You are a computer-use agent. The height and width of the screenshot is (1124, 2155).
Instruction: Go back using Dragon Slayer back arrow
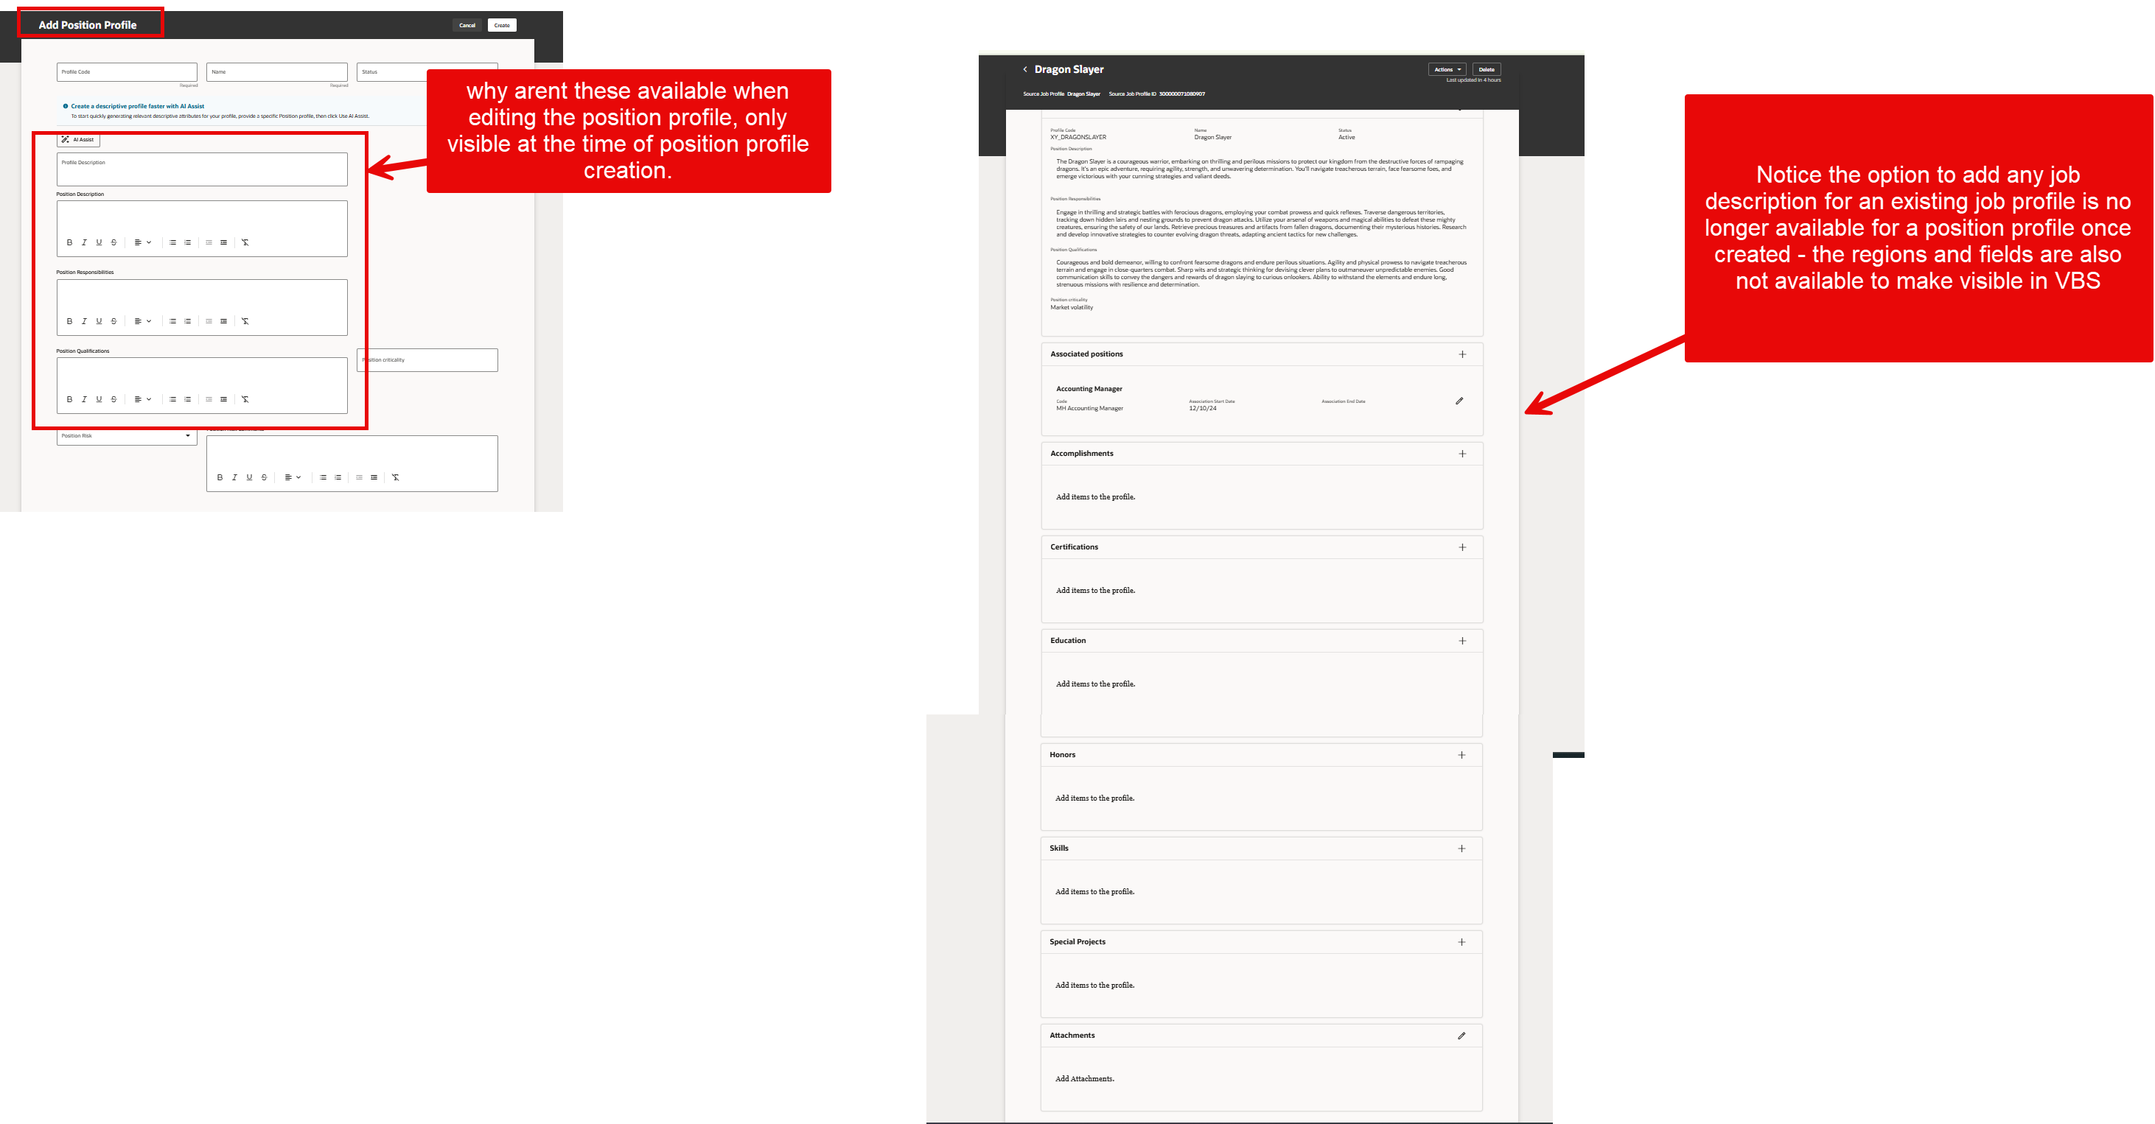point(1024,69)
